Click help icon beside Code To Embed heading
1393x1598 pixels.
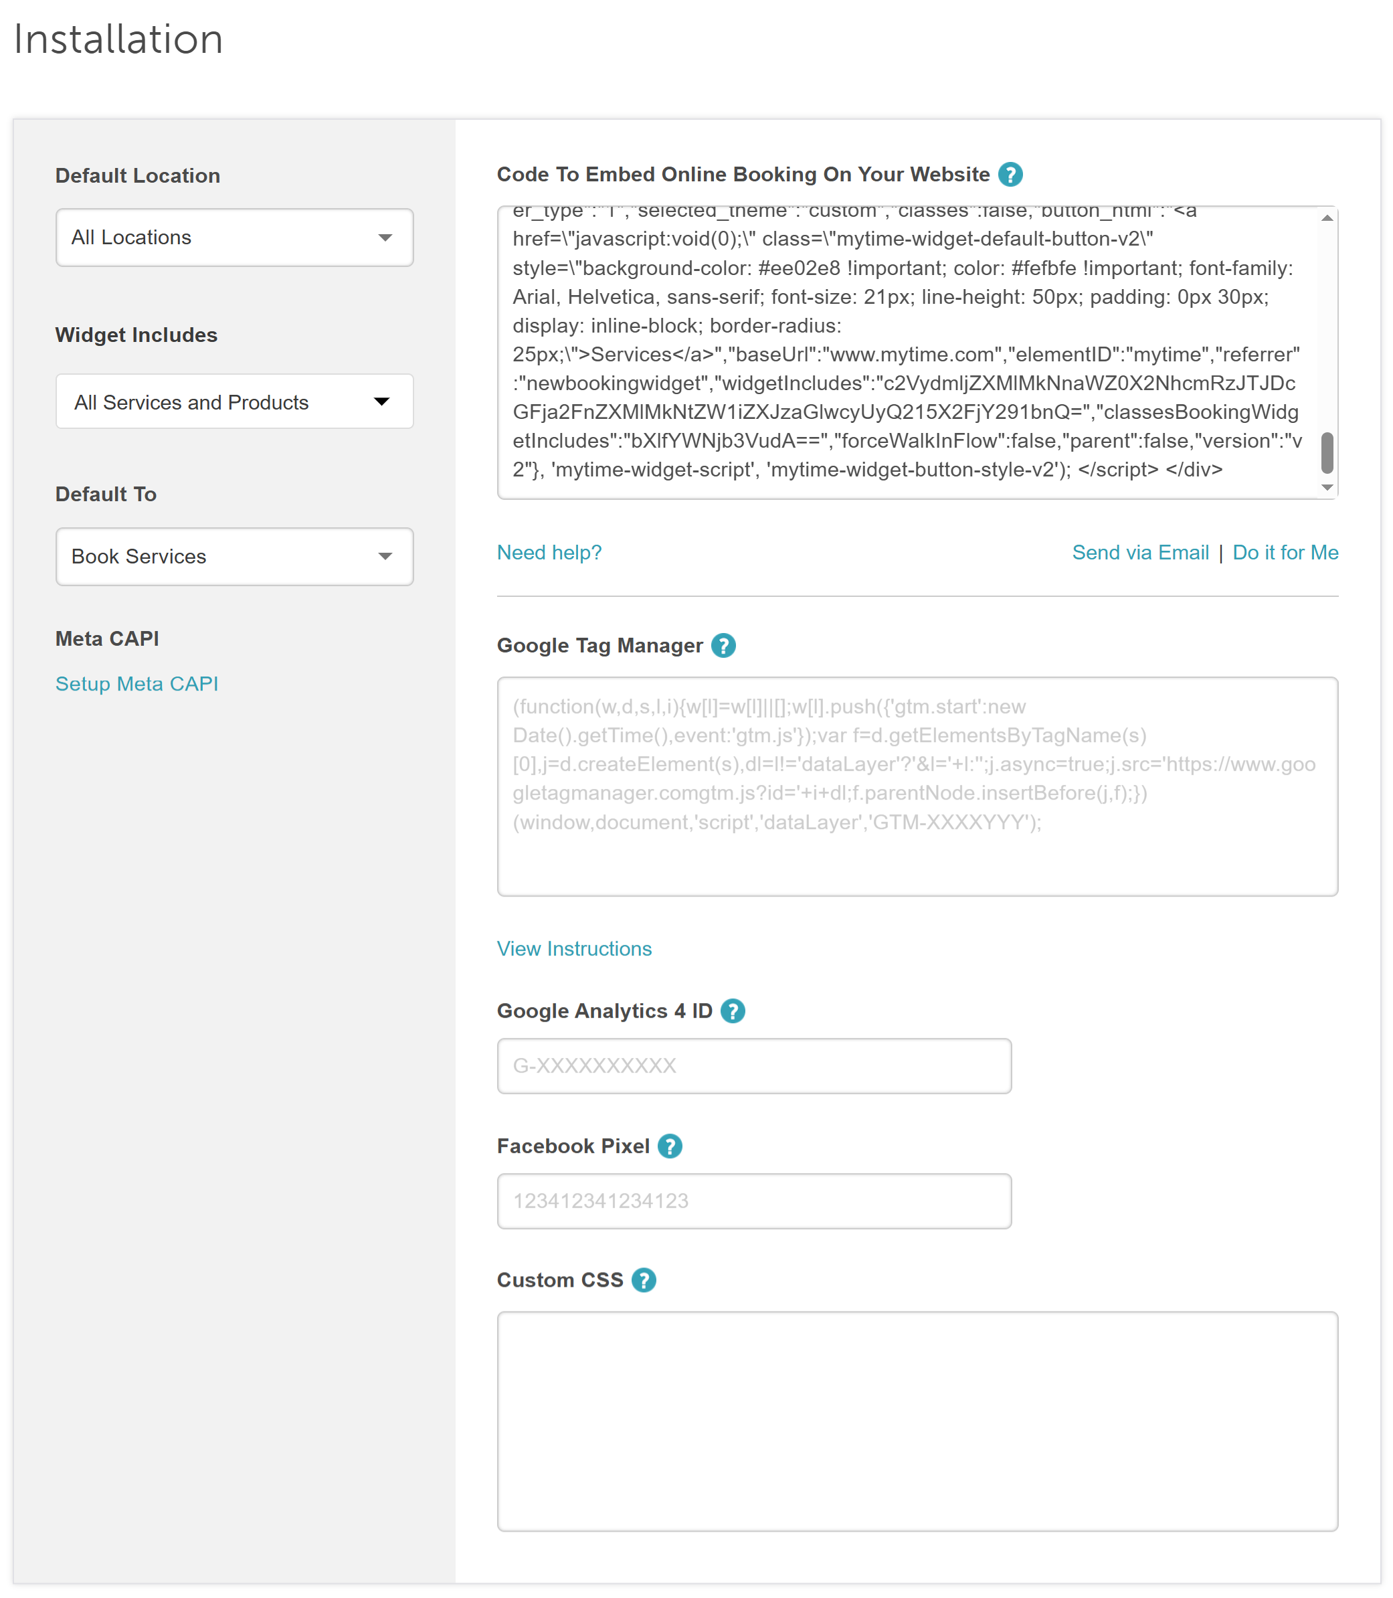pos(1010,174)
